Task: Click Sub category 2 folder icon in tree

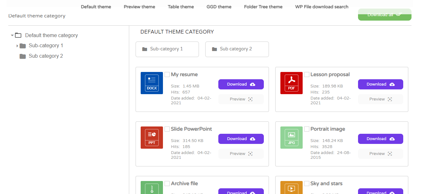Action: (x=23, y=56)
